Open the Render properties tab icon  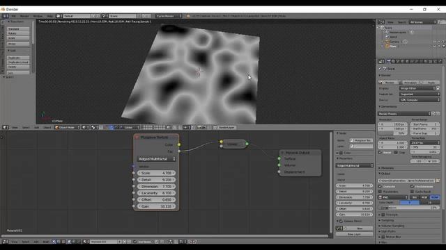388,61
